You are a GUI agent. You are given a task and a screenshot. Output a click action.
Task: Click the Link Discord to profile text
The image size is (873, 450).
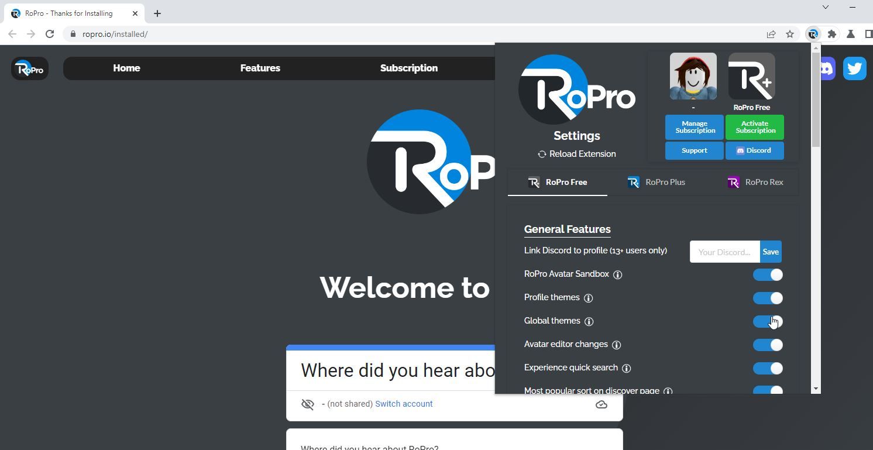596,250
